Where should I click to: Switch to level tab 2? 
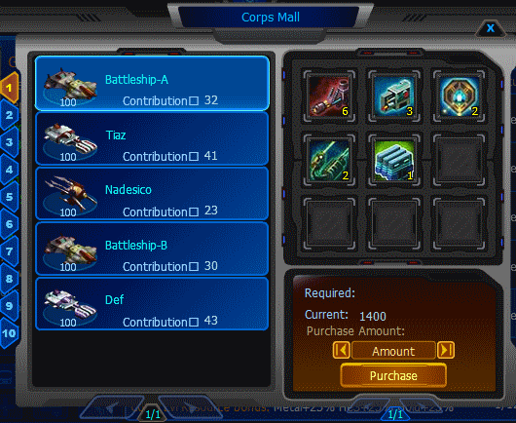pos(9,115)
